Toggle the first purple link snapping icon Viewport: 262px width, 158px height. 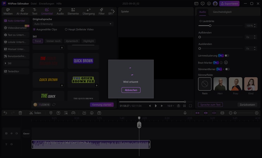click(x=197, y=113)
